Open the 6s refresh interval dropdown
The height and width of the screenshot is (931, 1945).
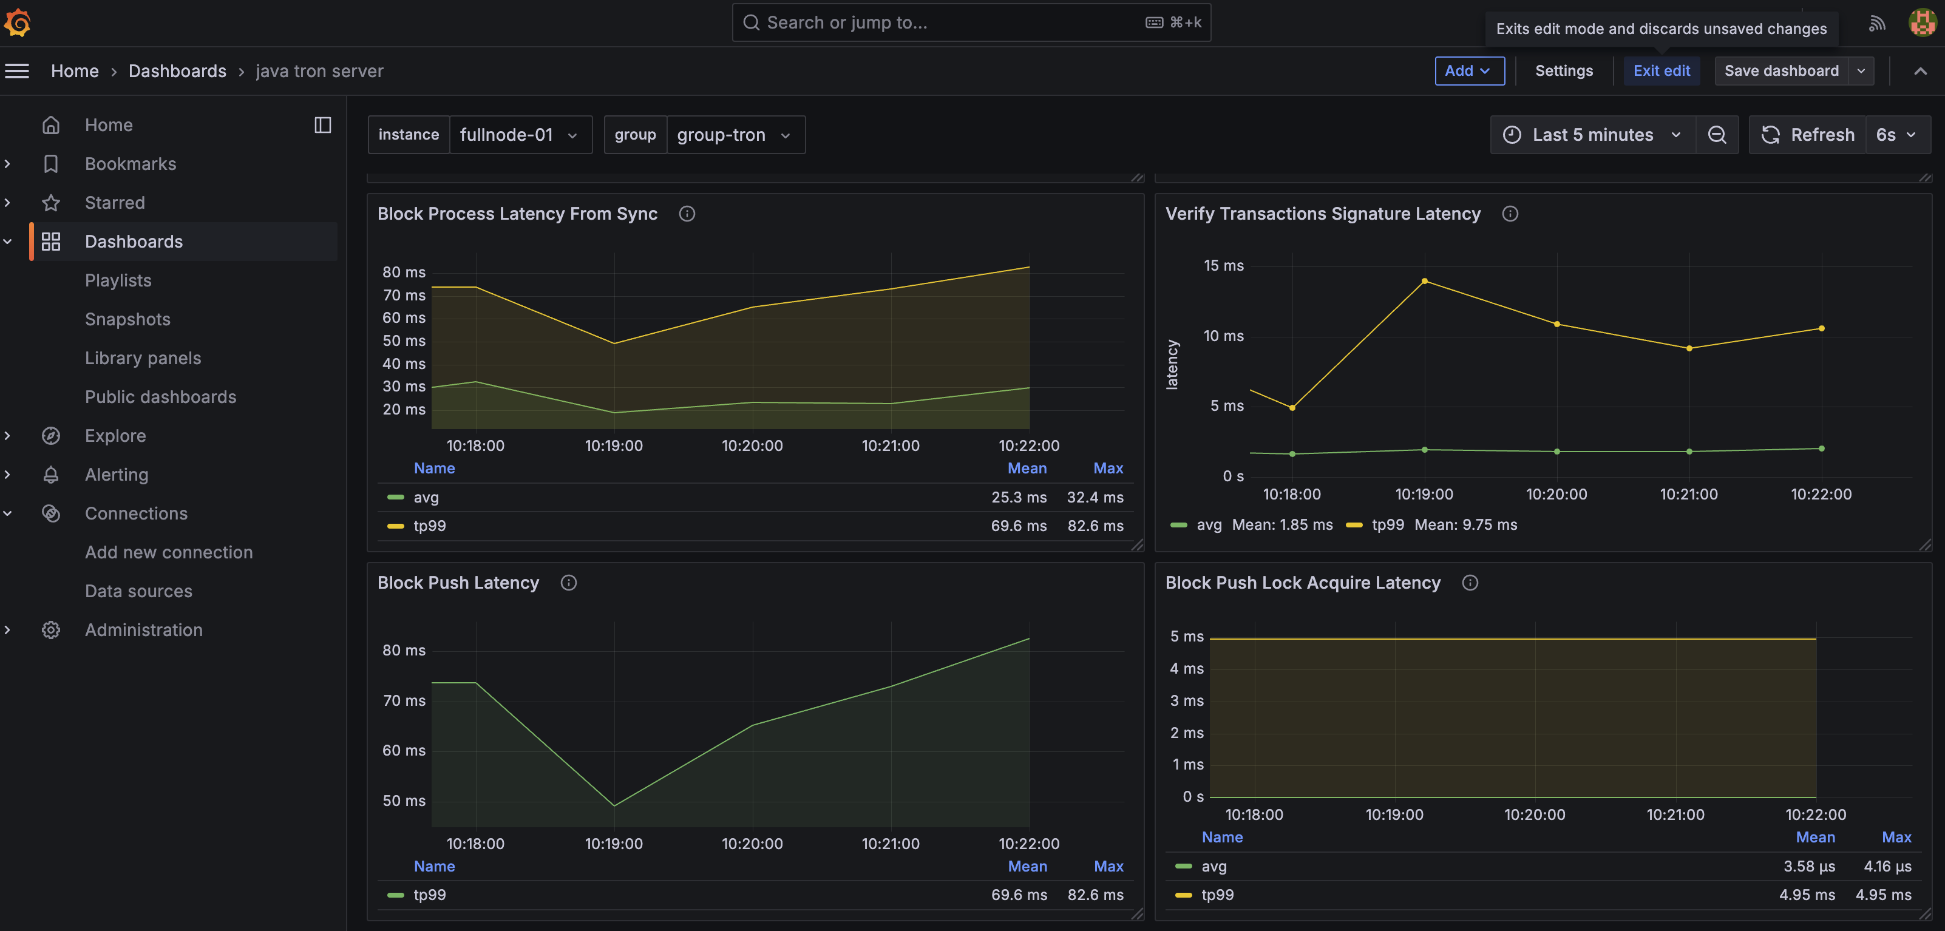pyautogui.click(x=1898, y=134)
